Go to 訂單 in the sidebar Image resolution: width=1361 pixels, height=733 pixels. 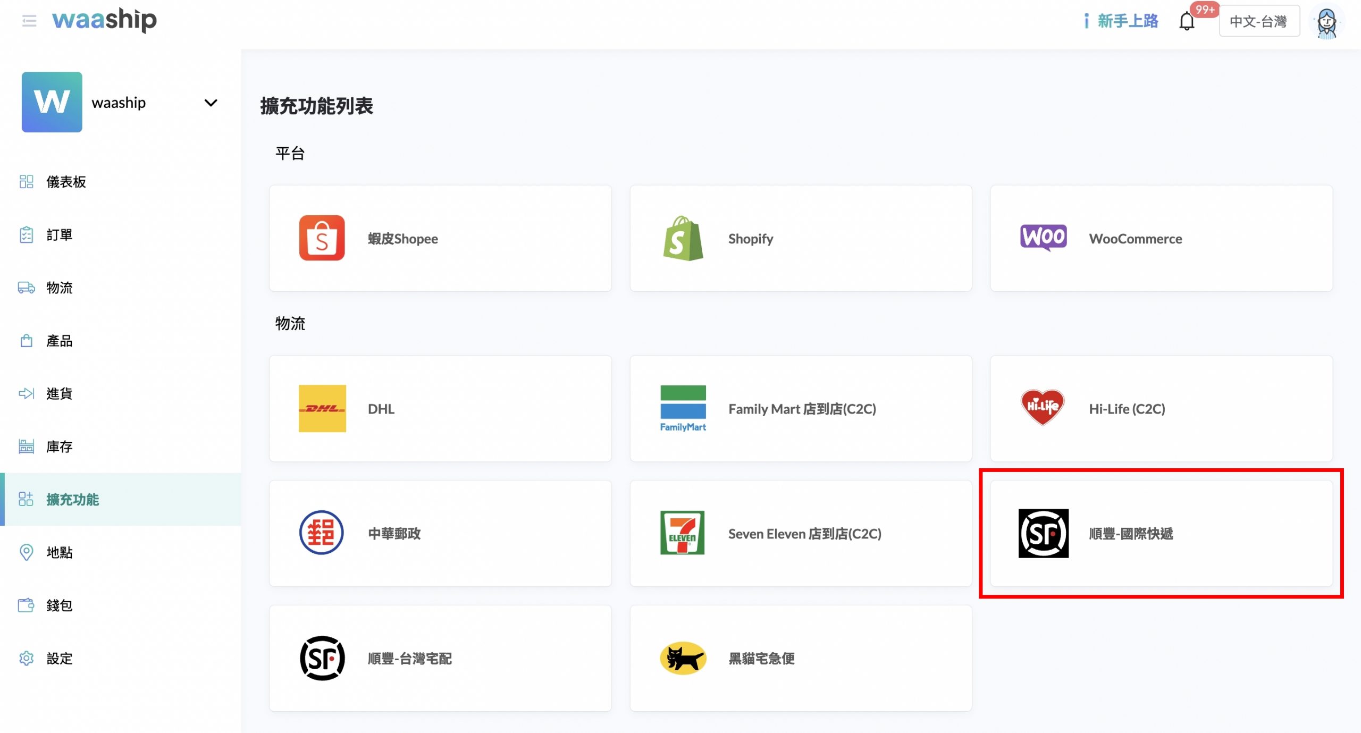point(59,234)
